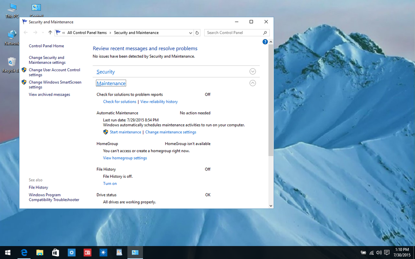Click the Check for solutions link
Image resolution: width=415 pixels, height=259 pixels.
click(x=120, y=102)
